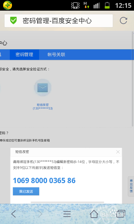134x224 pixels.
Task: Open the browser tabs/windows icon
Action: 121,214
